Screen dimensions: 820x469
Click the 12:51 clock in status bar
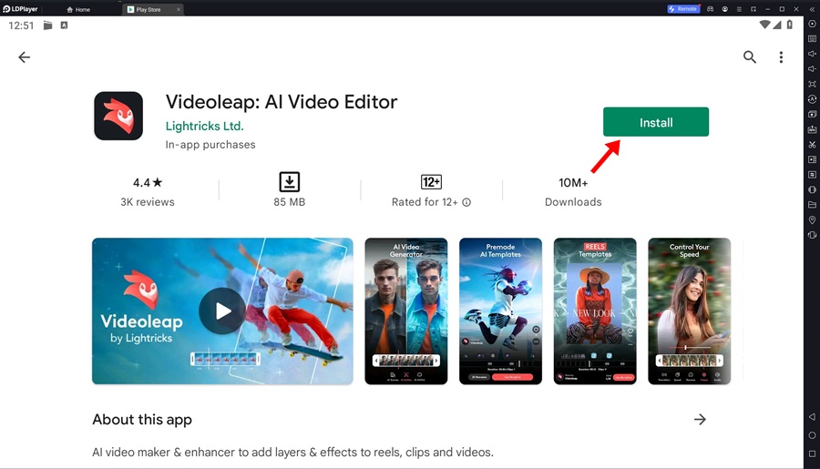(x=21, y=25)
